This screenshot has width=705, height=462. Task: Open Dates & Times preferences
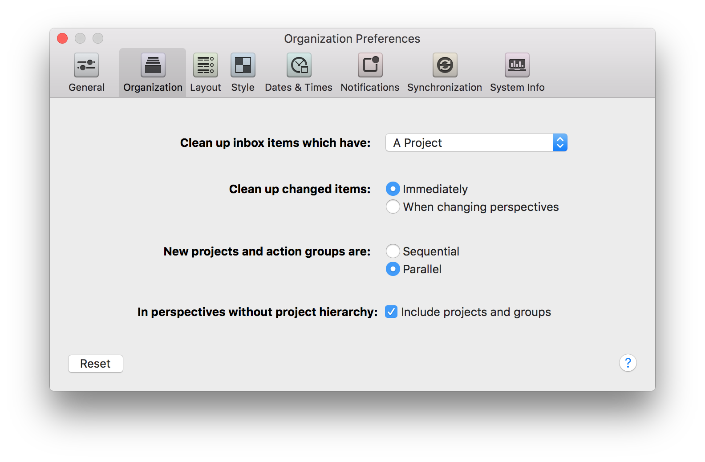299,73
